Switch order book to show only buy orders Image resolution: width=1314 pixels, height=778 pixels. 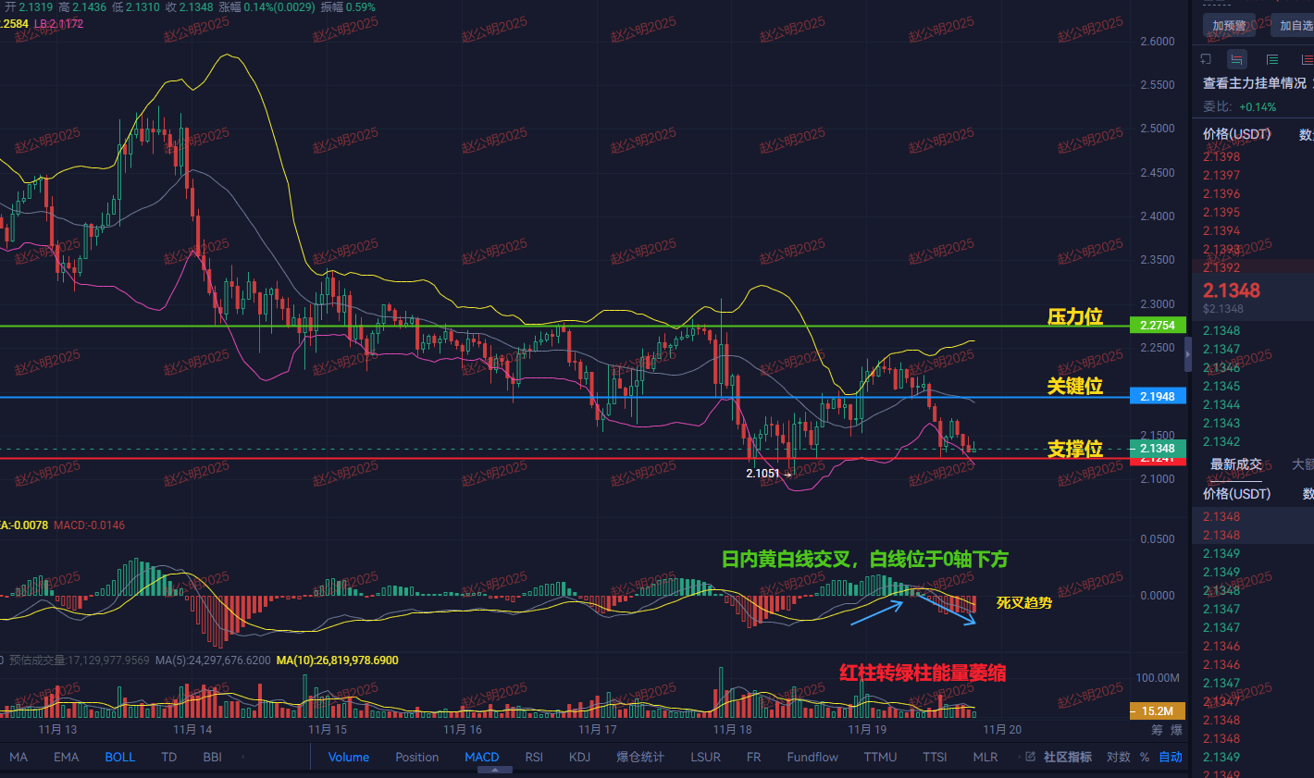coord(1271,59)
